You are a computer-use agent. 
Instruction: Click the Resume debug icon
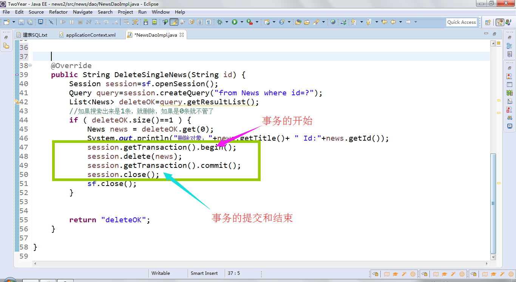point(63,22)
